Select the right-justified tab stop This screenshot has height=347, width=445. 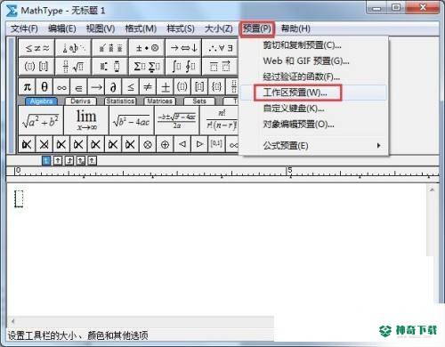[x=69, y=161]
